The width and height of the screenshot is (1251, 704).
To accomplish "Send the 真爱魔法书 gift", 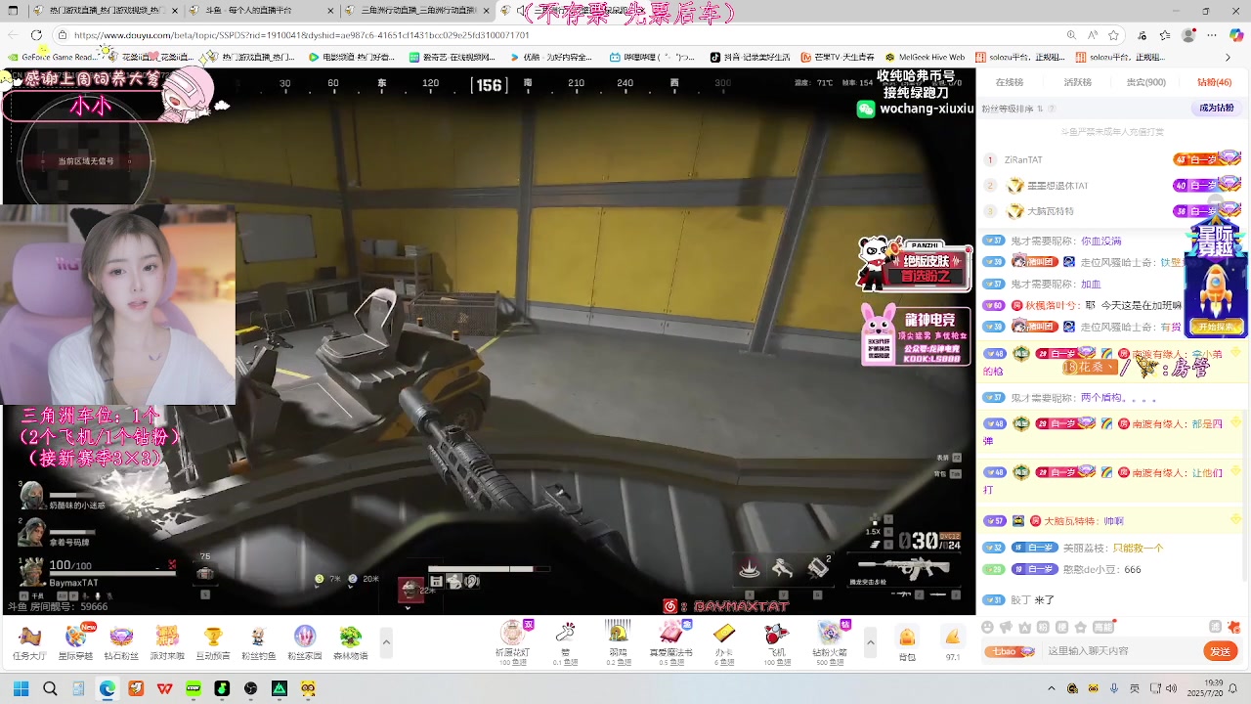I will pos(671,642).
